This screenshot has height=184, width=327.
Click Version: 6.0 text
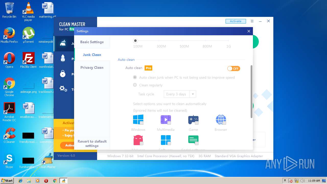[x=66, y=155]
